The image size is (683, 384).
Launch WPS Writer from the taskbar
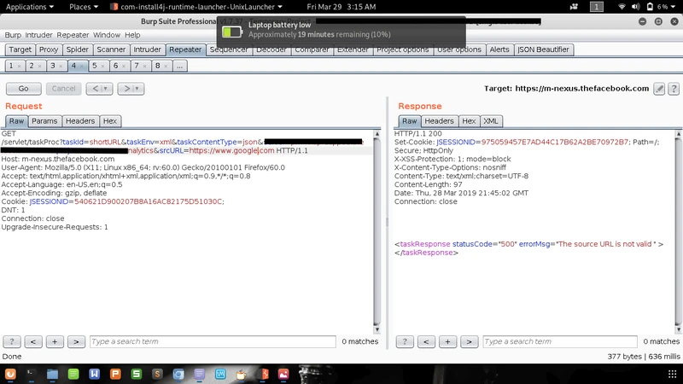(x=95, y=374)
